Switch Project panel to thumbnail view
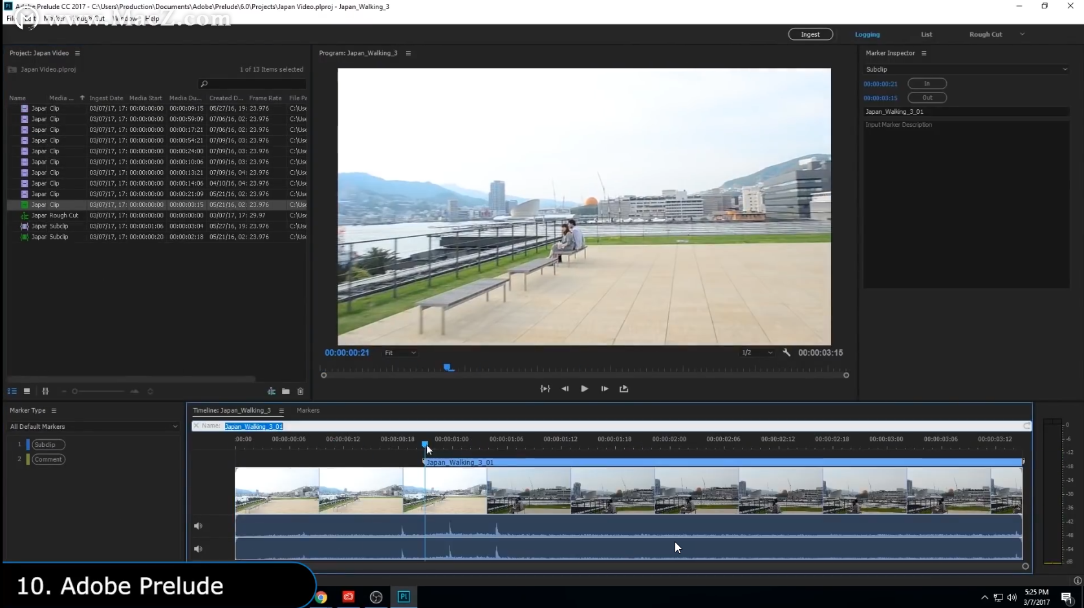The width and height of the screenshot is (1084, 608). click(x=27, y=391)
